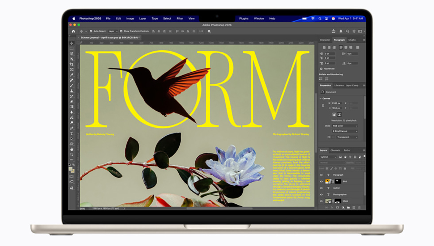Select the Zoom magnifier tool
The image size is (434, 246).
[72, 154]
